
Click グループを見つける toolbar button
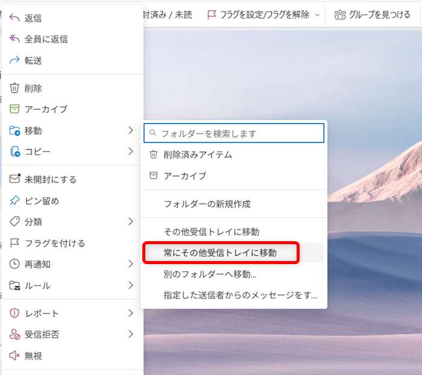[x=373, y=14]
